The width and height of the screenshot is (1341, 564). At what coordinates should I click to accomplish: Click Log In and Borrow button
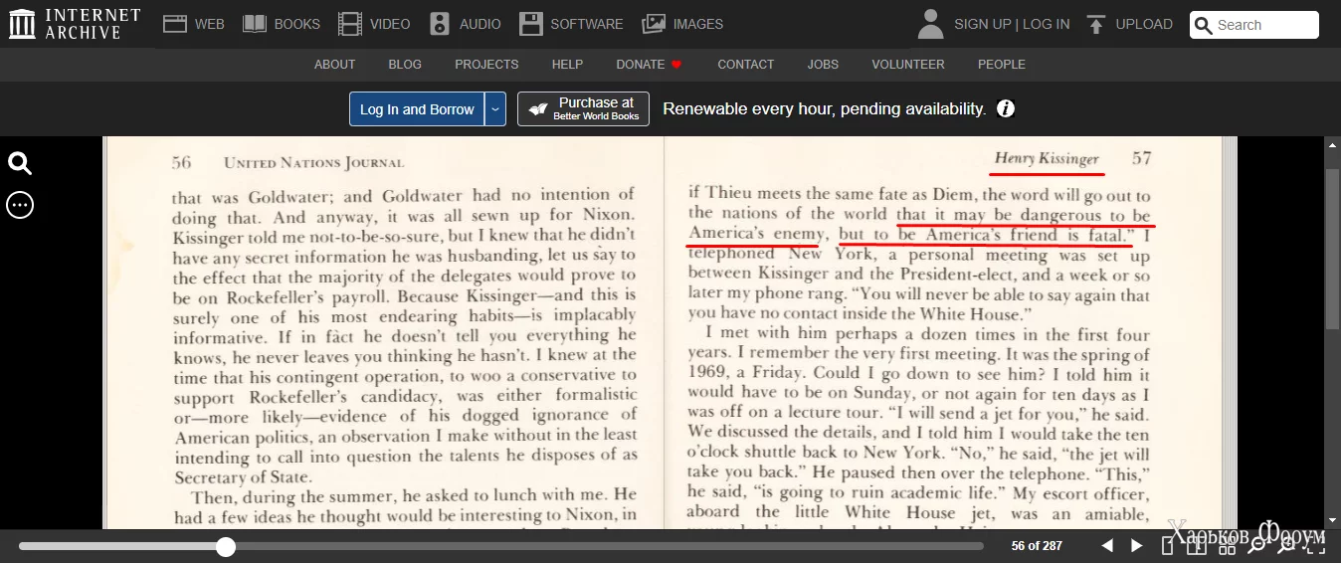(x=417, y=109)
